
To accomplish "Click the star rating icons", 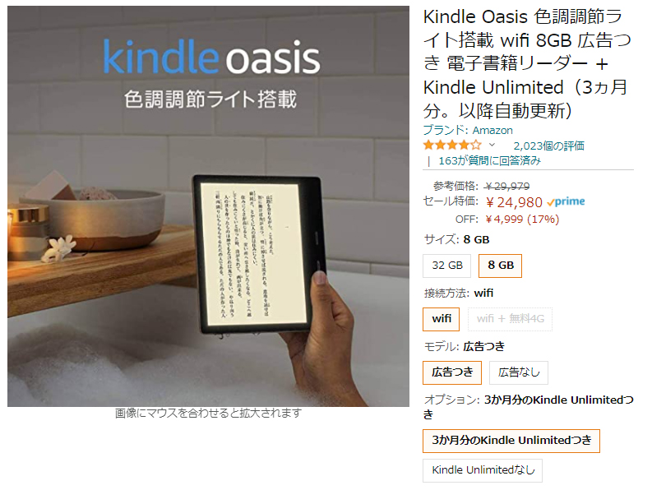I will (452, 146).
